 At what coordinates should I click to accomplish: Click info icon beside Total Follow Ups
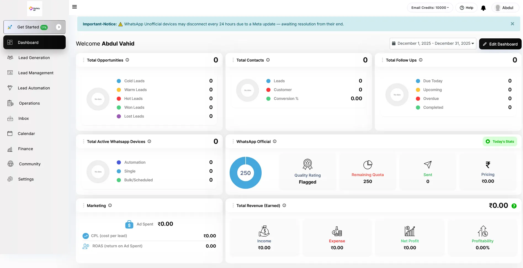coord(421,60)
